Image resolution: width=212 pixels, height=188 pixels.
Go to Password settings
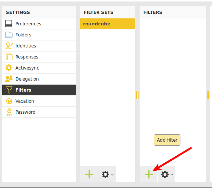point(39,112)
